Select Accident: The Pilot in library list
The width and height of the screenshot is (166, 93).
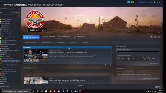[x=6, y=20]
